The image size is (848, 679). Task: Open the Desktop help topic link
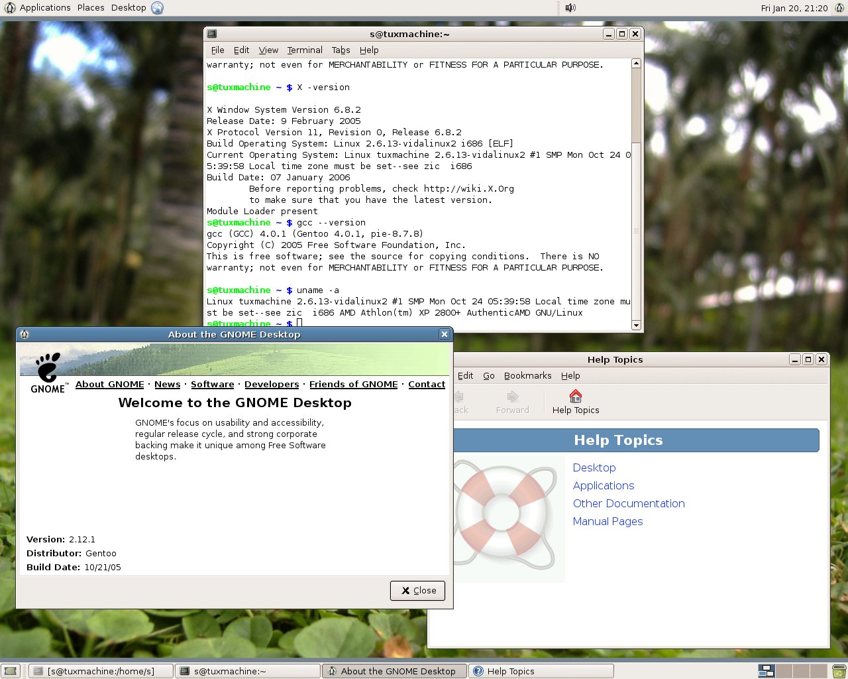pos(594,468)
